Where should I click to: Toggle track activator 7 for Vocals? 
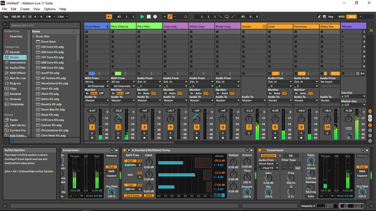(x=249, y=127)
